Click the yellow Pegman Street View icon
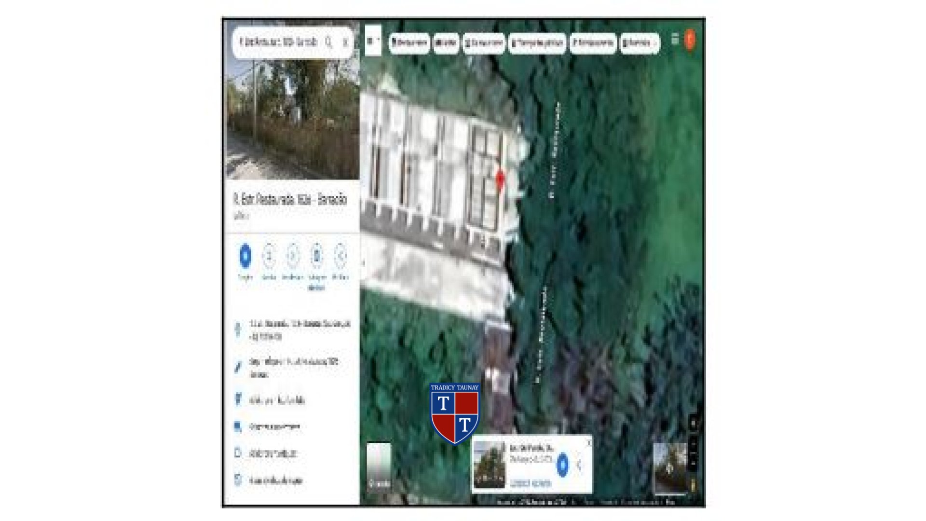926x521 pixels. click(694, 485)
